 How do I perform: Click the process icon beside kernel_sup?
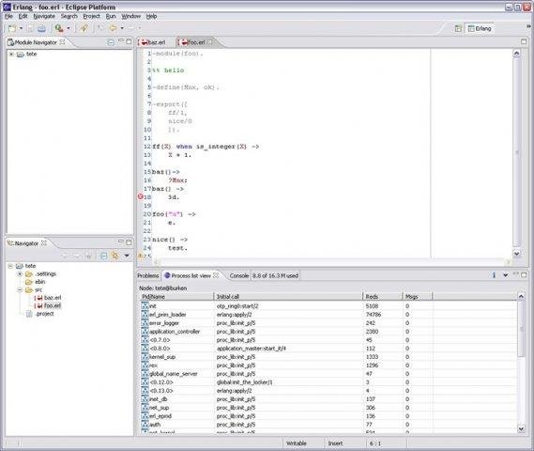145,357
